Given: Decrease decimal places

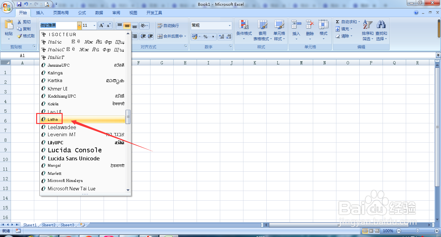Looking at the screenshot, I should [x=229, y=37].
